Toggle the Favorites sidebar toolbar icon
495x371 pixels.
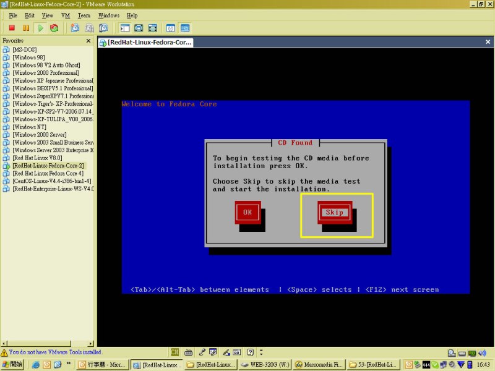(x=125, y=28)
